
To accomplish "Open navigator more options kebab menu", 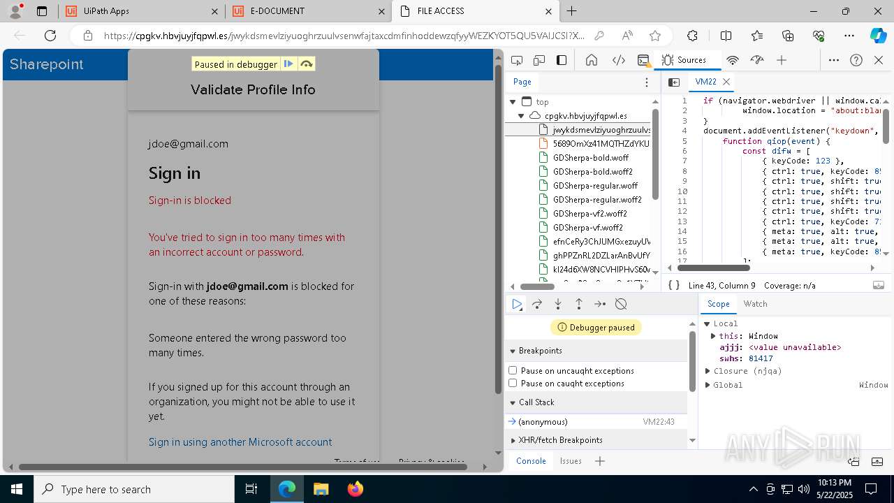I will click(x=647, y=82).
